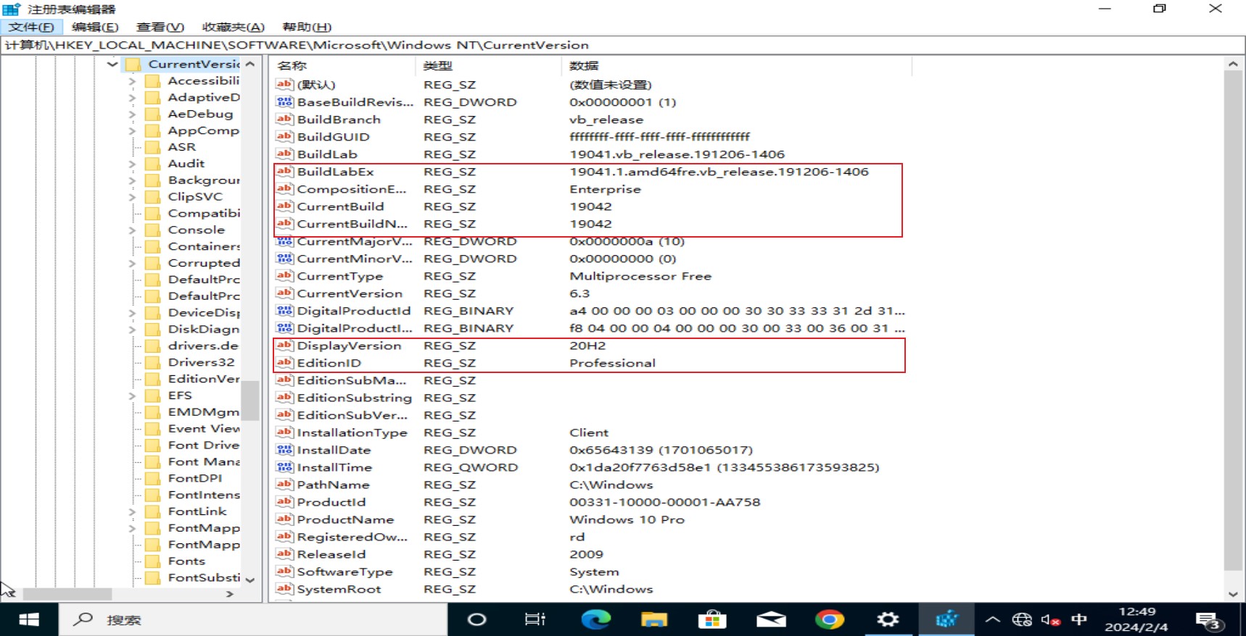Screen dimensions: 1246x636
Task: Click the ProductId data 00331-10000-00001-AA758
Action: [664, 502]
